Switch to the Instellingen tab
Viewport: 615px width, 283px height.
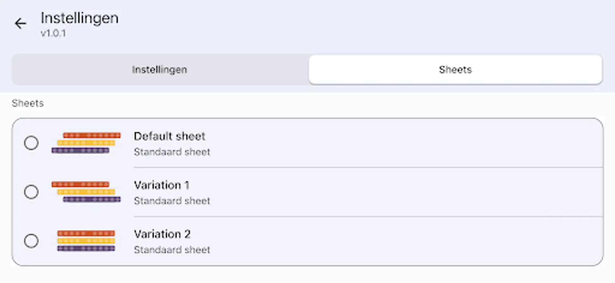point(159,69)
